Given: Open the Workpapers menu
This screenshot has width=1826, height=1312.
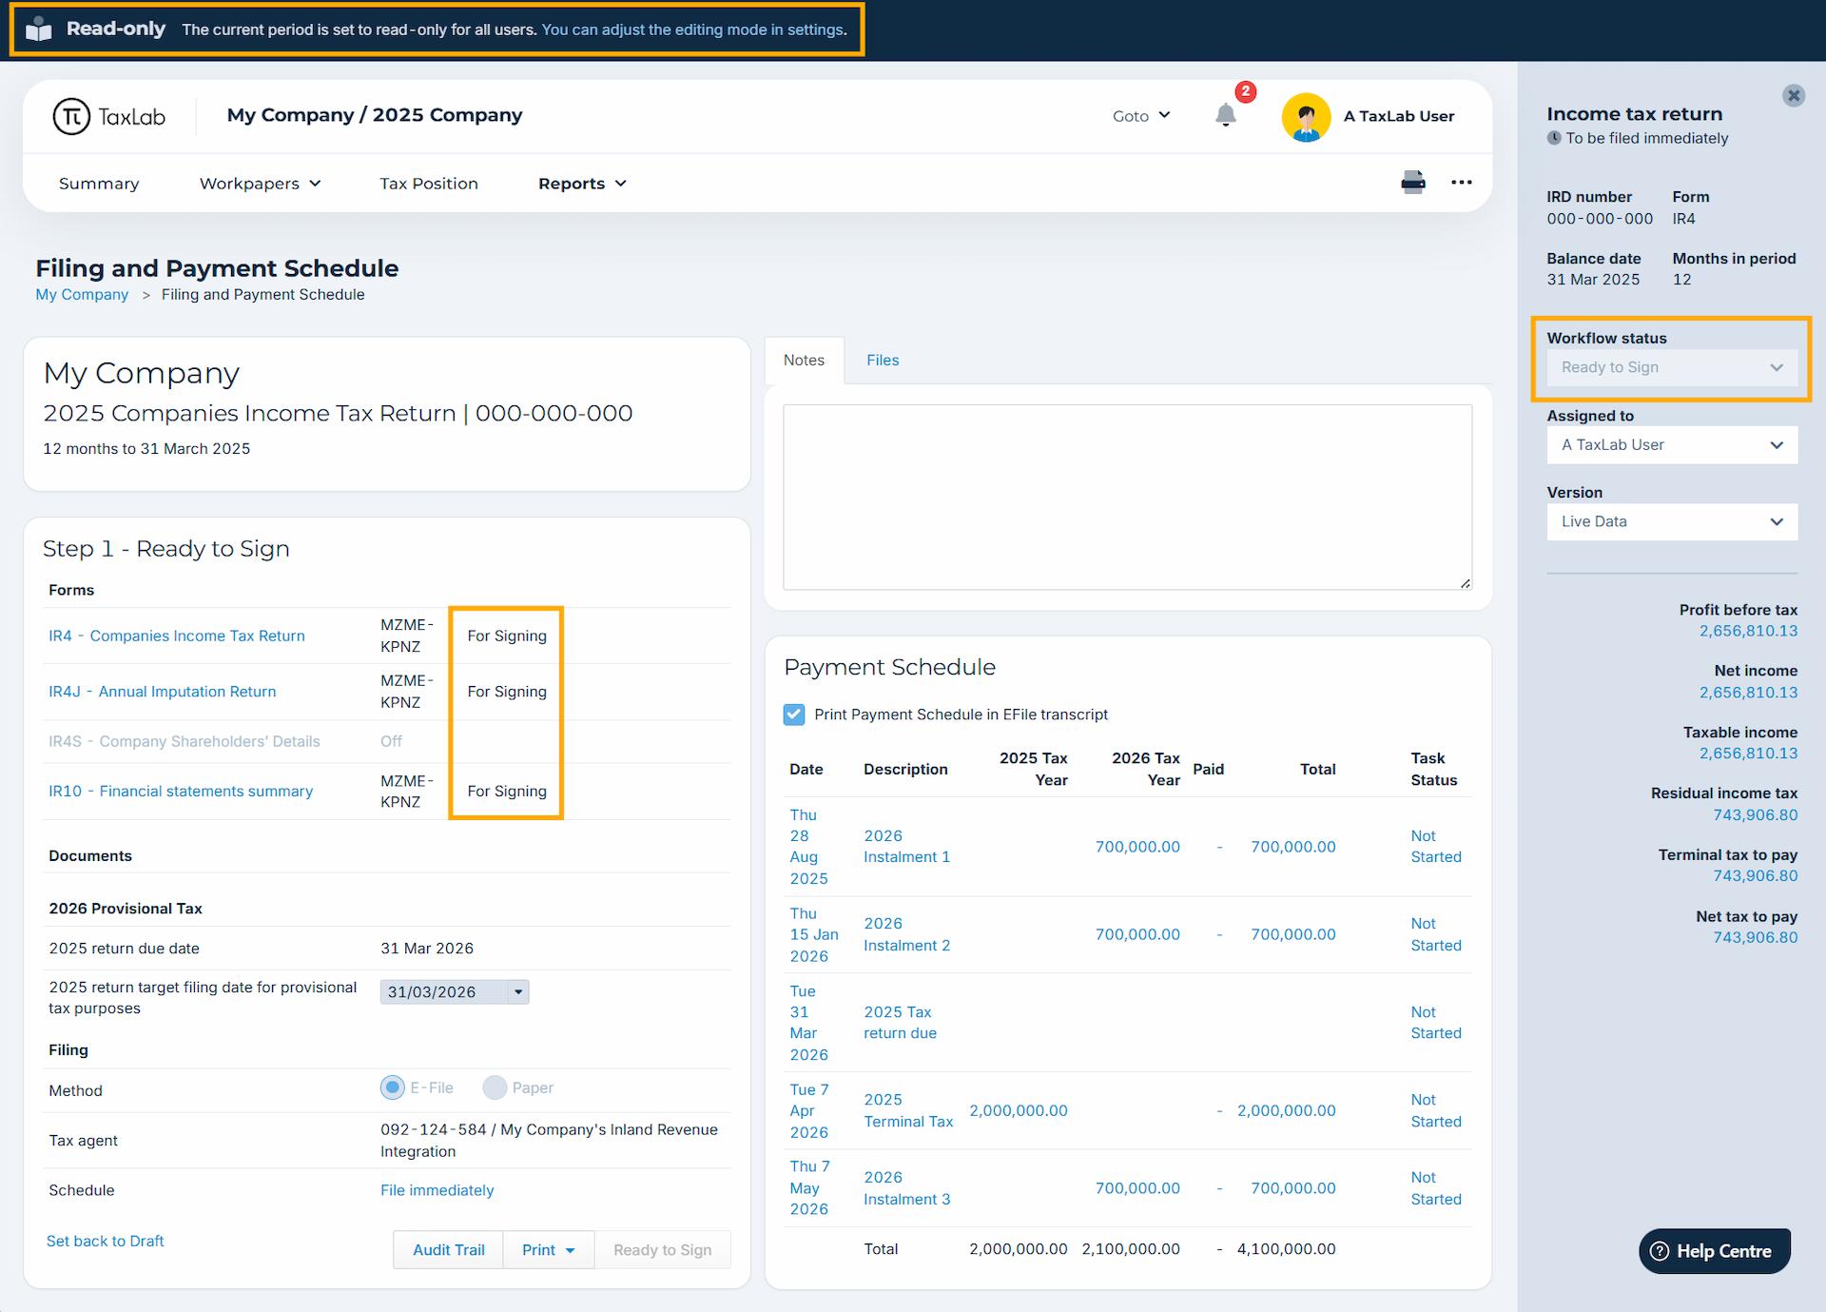Looking at the screenshot, I should [260, 184].
